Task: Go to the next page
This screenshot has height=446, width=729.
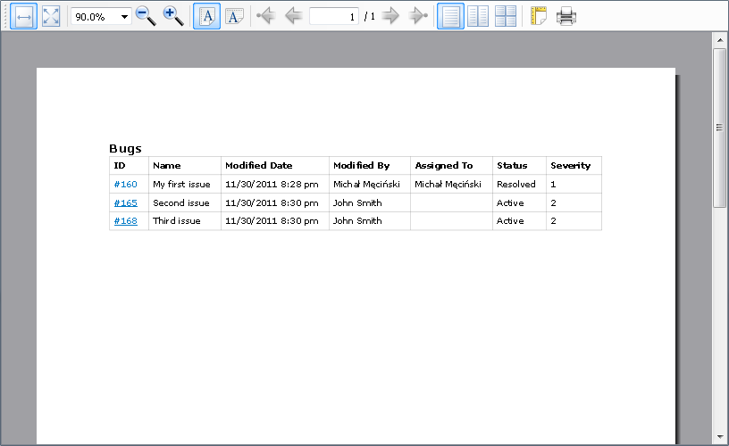Action: tap(390, 16)
